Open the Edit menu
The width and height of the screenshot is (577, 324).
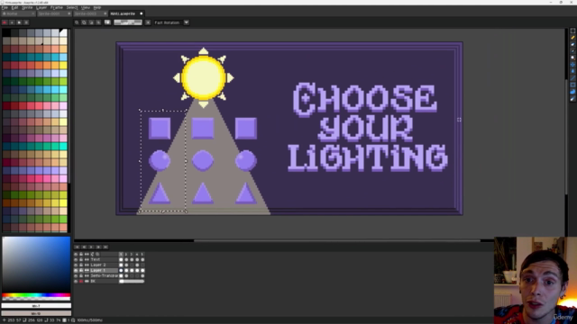pos(14,7)
